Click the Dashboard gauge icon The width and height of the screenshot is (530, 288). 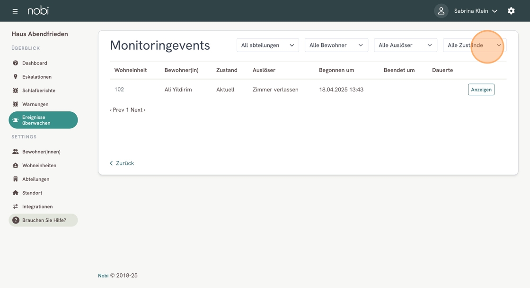pos(16,63)
